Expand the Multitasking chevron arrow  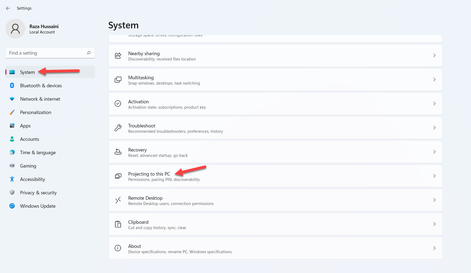coord(434,79)
